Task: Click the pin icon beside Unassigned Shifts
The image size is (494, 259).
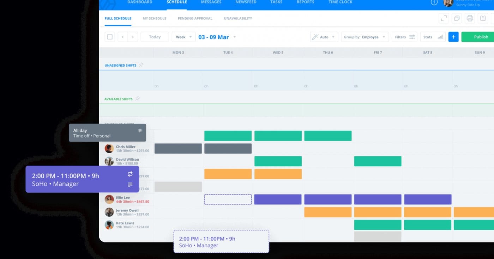Action: [x=141, y=65]
